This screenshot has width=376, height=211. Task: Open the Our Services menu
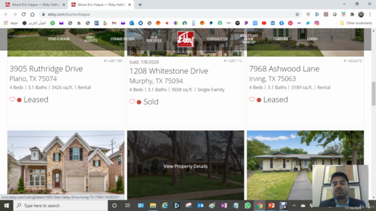click(154, 39)
